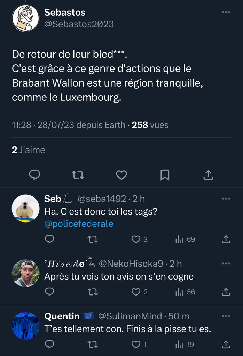
Task: Share Quentin's reply
Action: click(x=226, y=344)
